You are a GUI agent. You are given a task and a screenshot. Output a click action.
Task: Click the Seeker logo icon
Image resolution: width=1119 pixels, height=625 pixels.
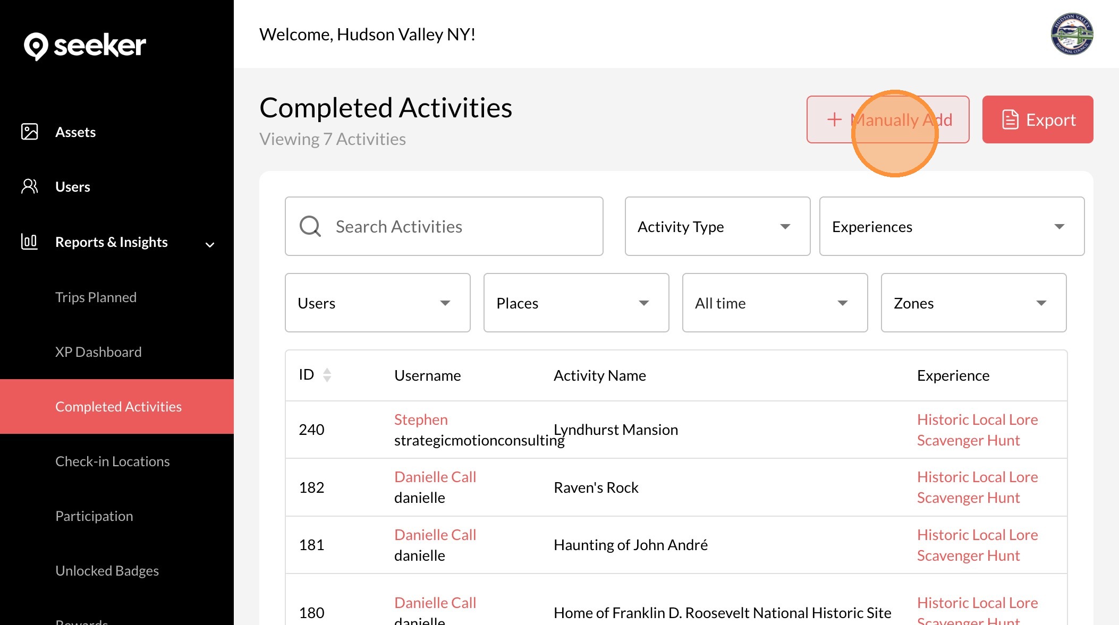pyautogui.click(x=36, y=46)
